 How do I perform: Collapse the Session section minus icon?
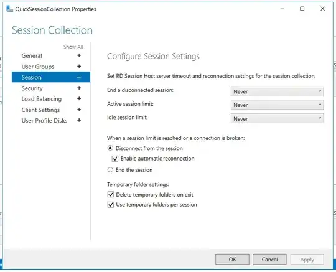79,77
